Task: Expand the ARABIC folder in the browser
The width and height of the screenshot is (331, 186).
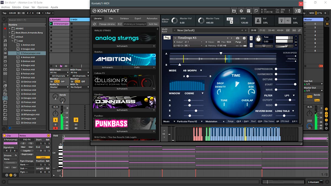Action: click(10, 29)
